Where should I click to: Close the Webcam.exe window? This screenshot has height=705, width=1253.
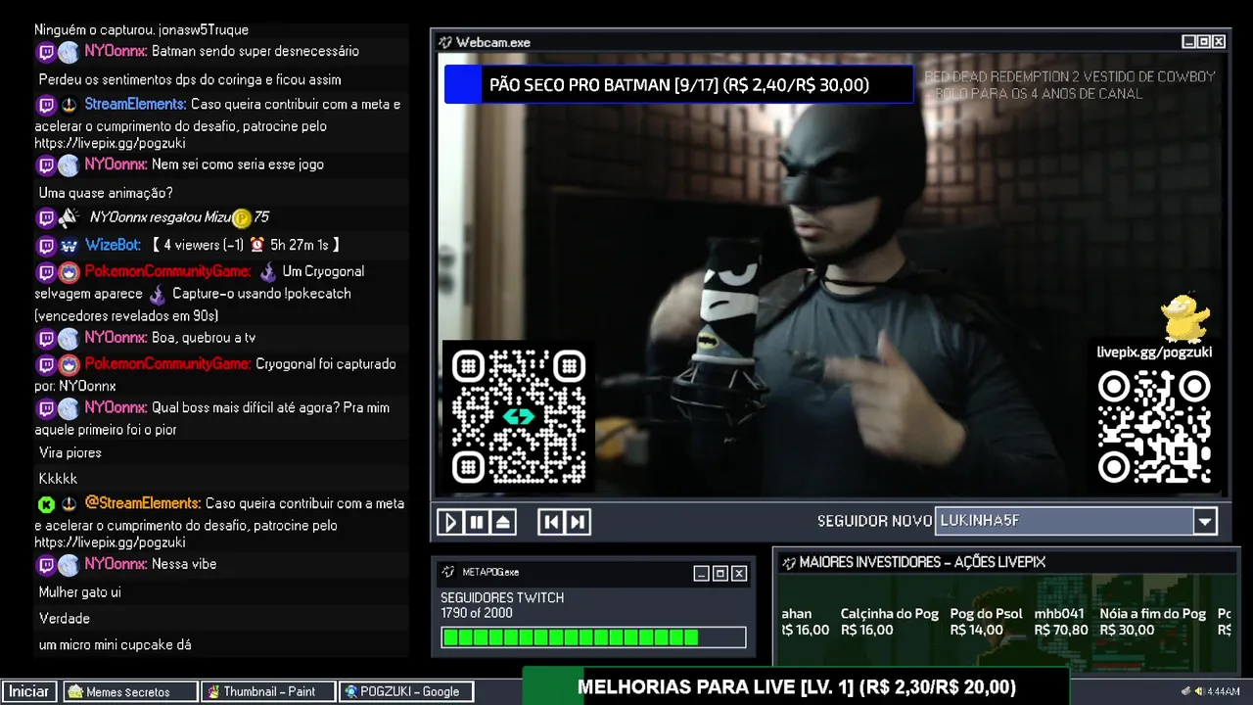[x=1219, y=42]
